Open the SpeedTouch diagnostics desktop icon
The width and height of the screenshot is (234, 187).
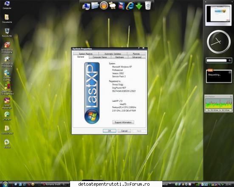(x=7, y=89)
